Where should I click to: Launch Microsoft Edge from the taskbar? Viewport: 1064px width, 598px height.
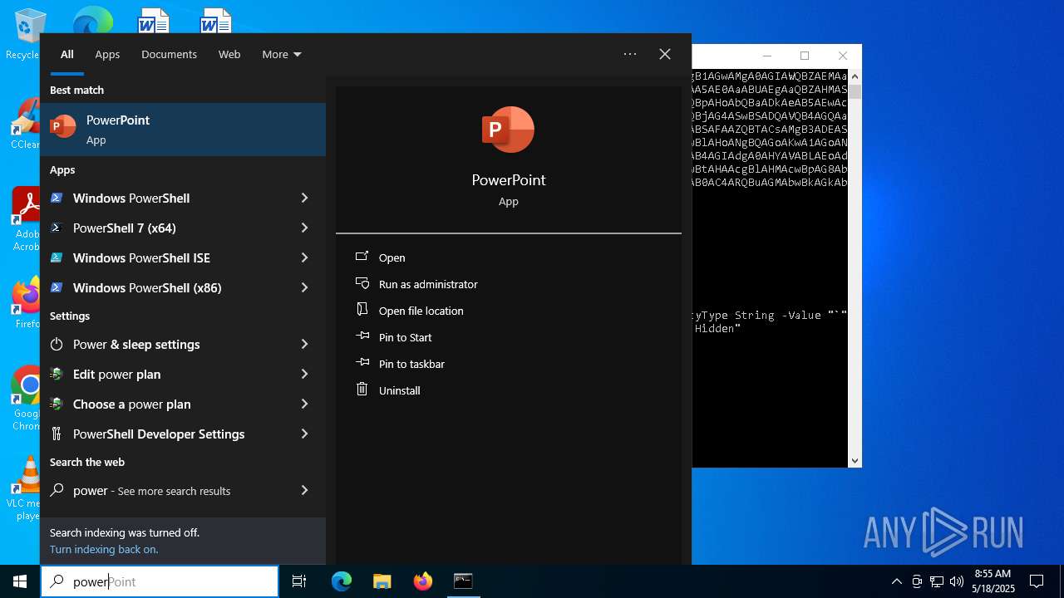point(342,581)
